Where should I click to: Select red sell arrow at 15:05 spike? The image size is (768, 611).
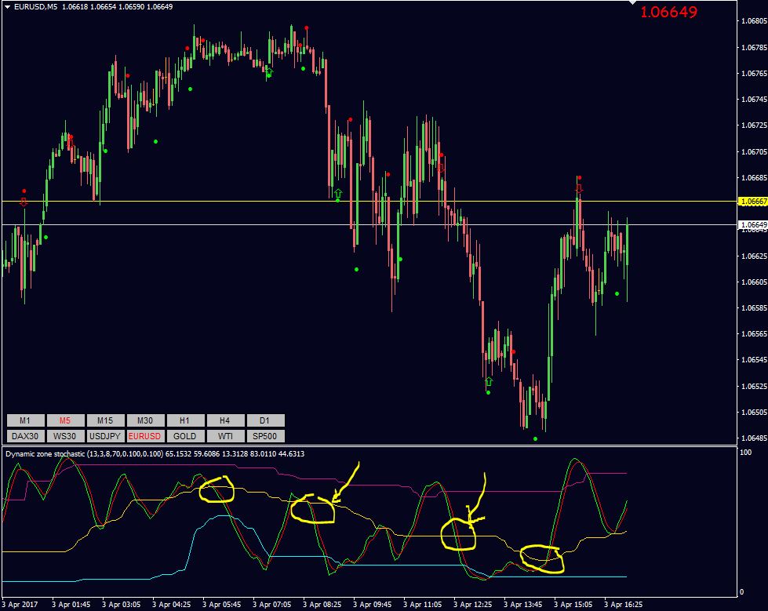[x=580, y=188]
